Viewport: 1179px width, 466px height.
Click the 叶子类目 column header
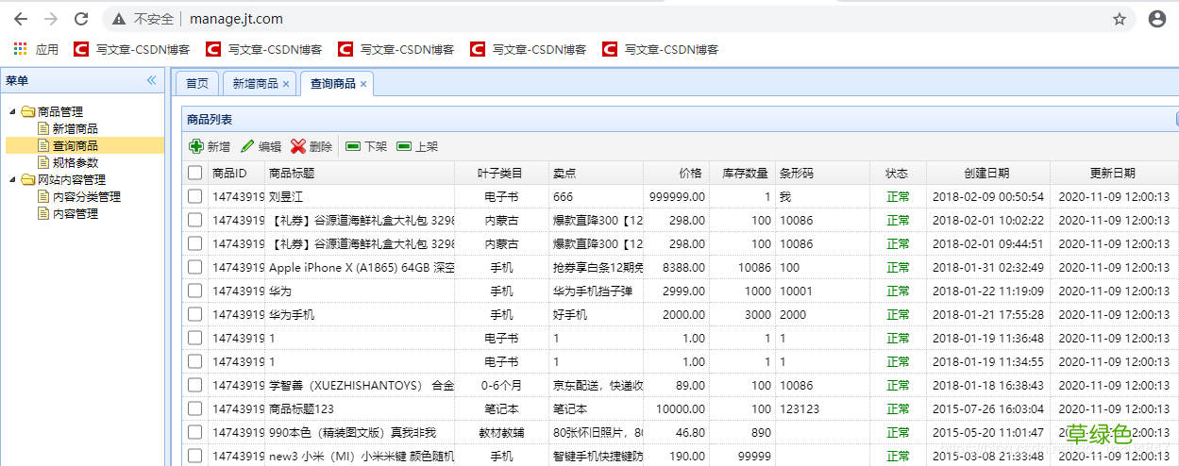point(500,173)
